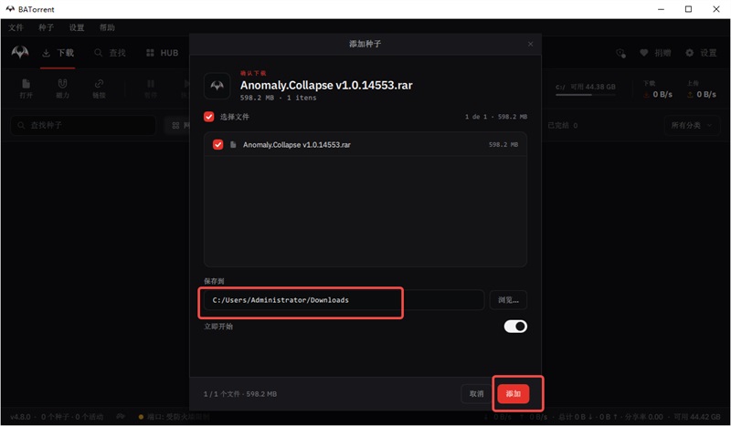The height and width of the screenshot is (426, 731).
Task: Click the red 添加 button
Action: pyautogui.click(x=514, y=394)
